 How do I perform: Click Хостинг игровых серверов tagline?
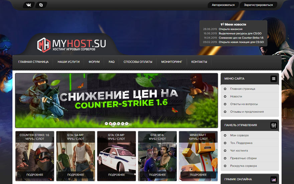pyautogui.click(x=74, y=50)
